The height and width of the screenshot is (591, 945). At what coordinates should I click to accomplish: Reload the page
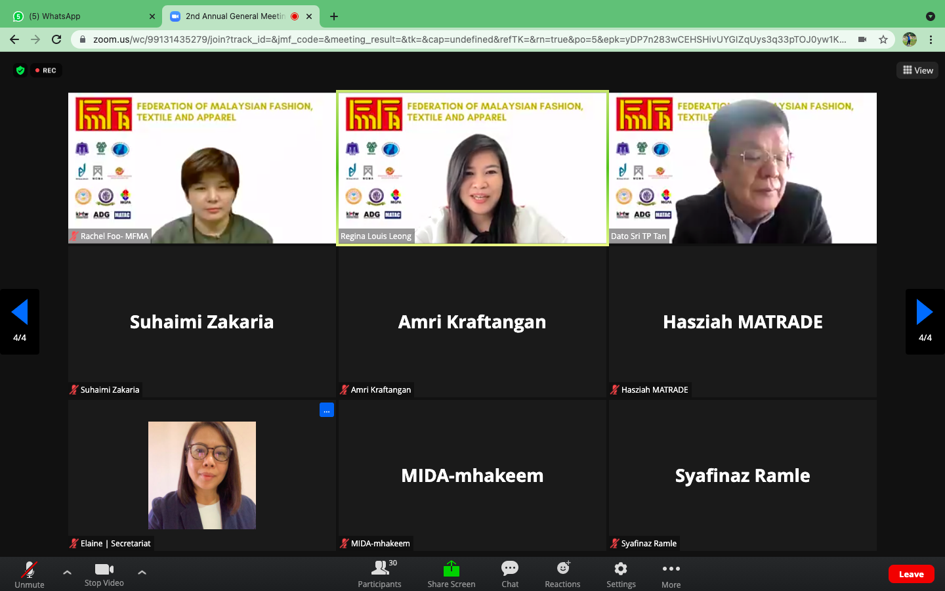click(56, 39)
